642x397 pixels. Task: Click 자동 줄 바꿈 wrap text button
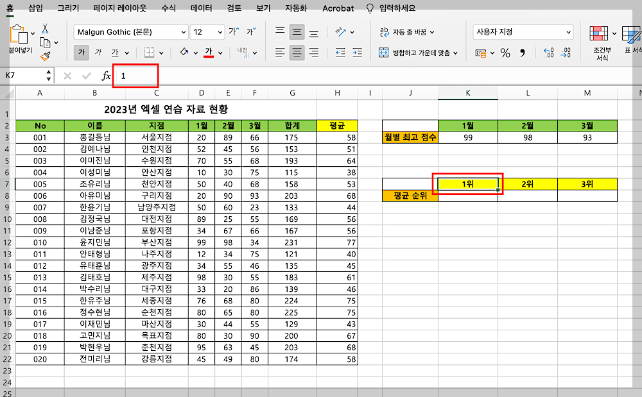coord(407,32)
